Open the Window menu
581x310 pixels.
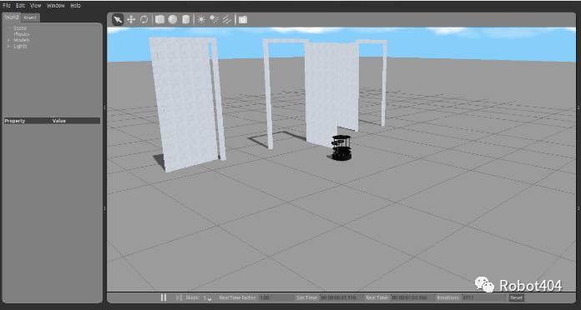(56, 6)
